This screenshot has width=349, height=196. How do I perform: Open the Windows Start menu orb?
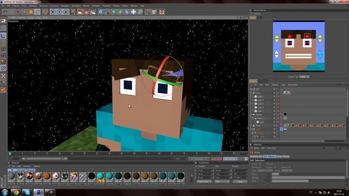pos(5,192)
